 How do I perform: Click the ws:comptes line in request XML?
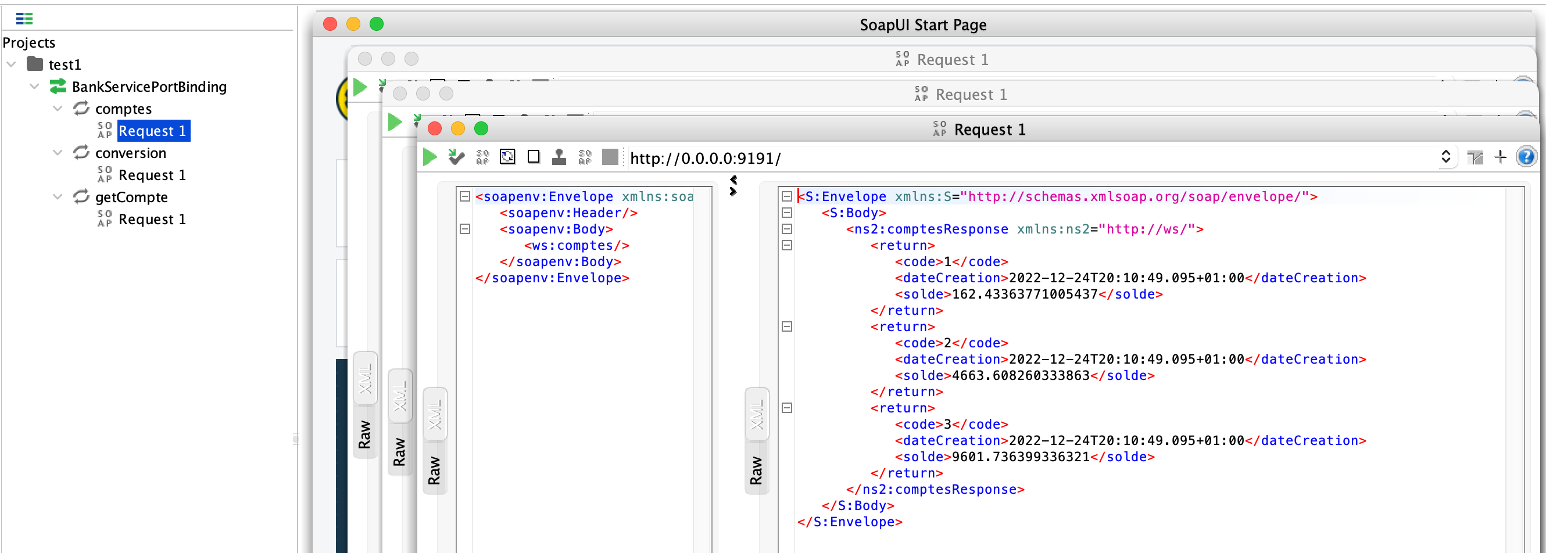pyautogui.click(x=576, y=245)
